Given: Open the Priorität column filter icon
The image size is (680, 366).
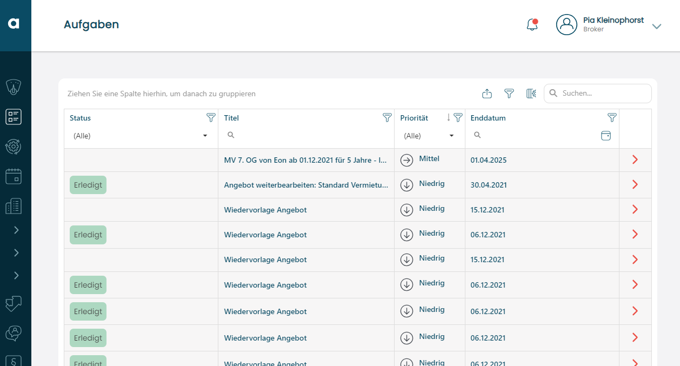Looking at the screenshot, I should pos(458,117).
